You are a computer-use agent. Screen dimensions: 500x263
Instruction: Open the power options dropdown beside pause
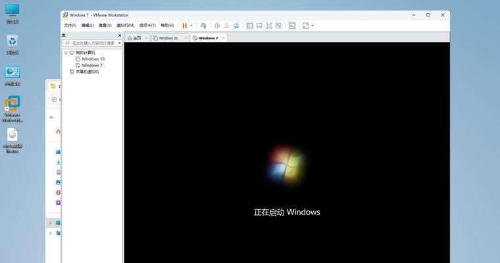[191, 26]
